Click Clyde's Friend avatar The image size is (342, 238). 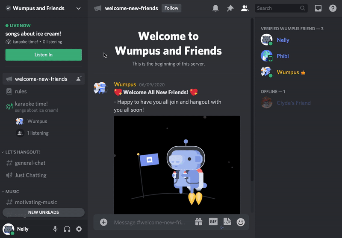(266, 103)
